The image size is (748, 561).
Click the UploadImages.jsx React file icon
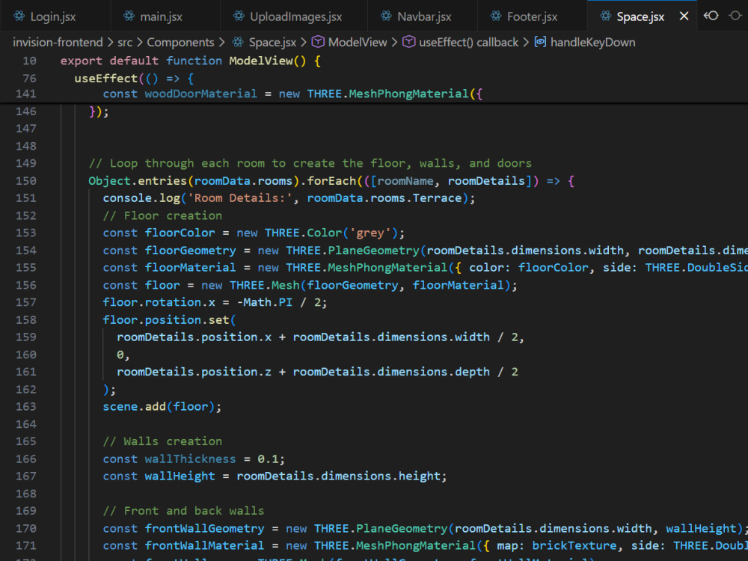click(239, 16)
